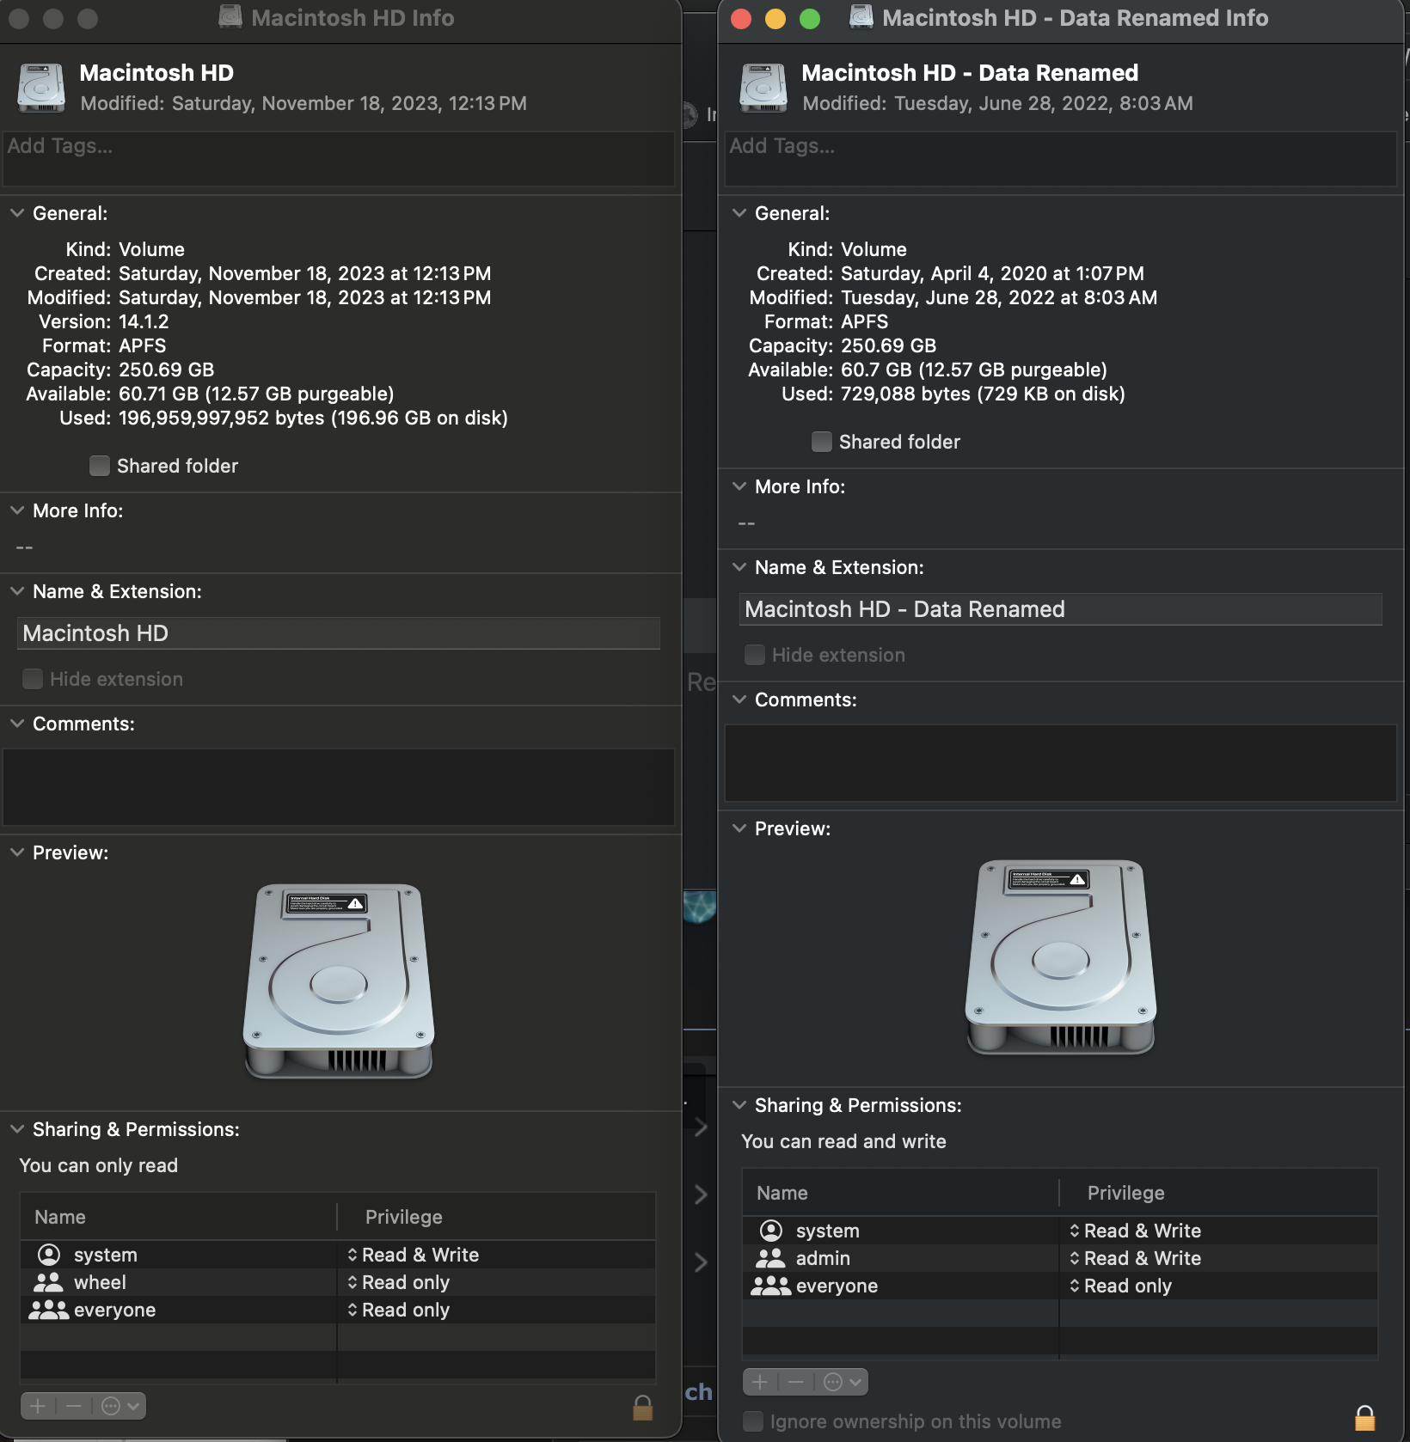Change everyone privilege in Macintosh HD window
The image size is (1410, 1442).
[x=398, y=1310]
